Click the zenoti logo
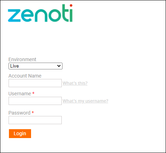 tap(40, 13)
